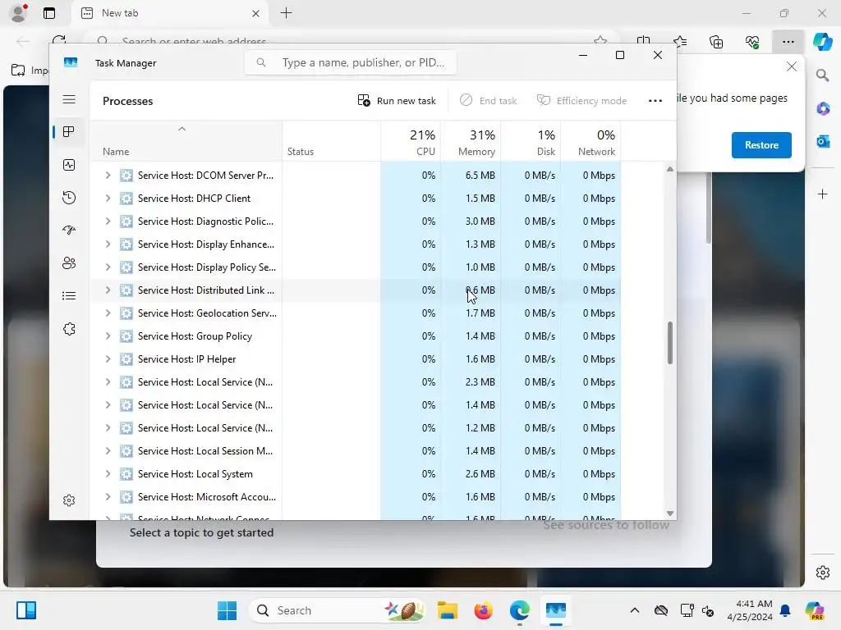Image resolution: width=841 pixels, height=630 pixels.
Task: Sort processes by Disk column
Action: pyautogui.click(x=531, y=143)
